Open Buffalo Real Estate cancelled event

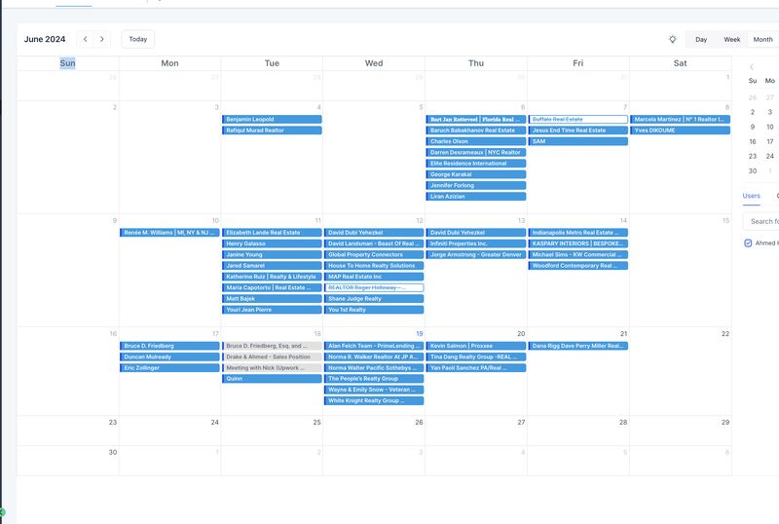pyautogui.click(x=577, y=120)
